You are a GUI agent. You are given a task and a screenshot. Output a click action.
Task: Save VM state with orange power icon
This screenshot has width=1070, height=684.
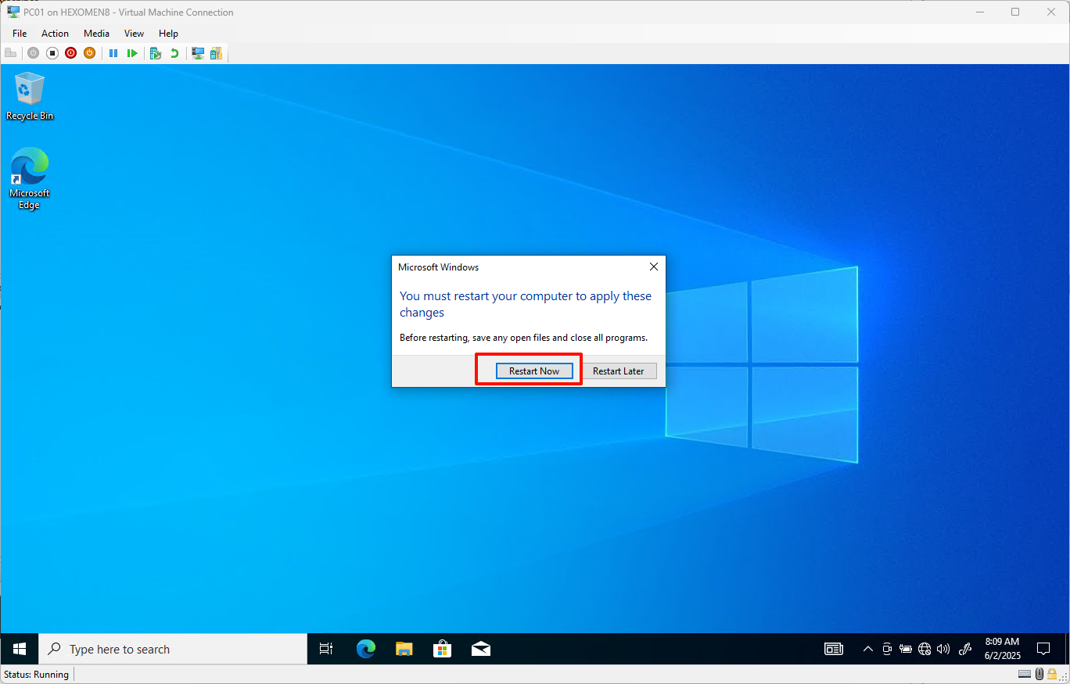pos(90,53)
